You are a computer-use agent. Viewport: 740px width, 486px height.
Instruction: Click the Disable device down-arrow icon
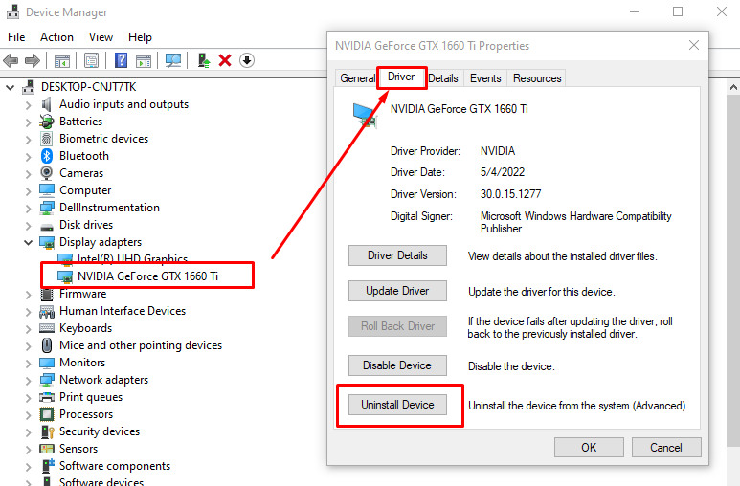click(x=247, y=60)
